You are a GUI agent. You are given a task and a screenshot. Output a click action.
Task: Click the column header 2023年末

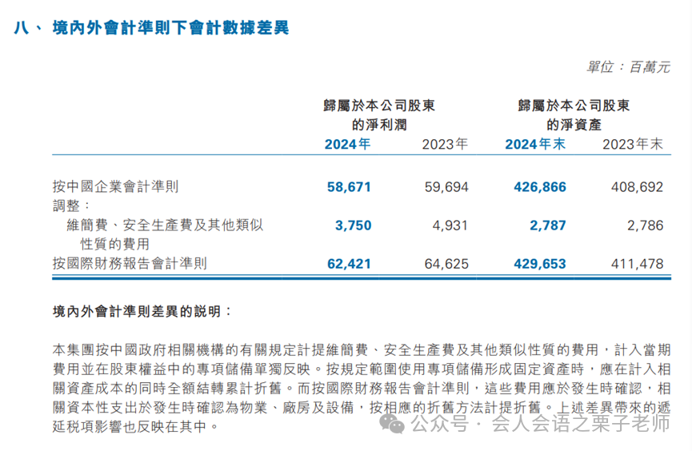(x=633, y=144)
